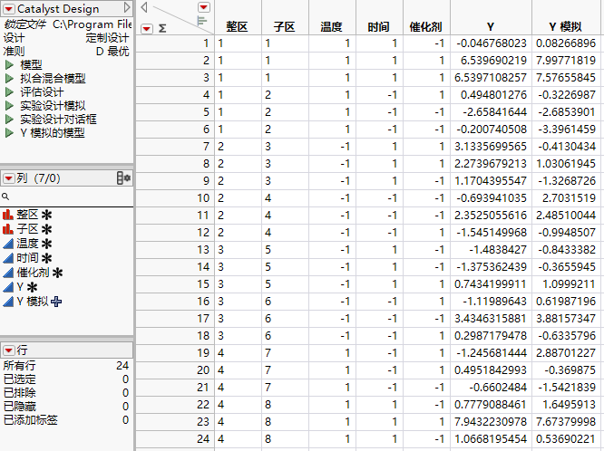Click the Y 模拟 cell 3.88157347

566,319
